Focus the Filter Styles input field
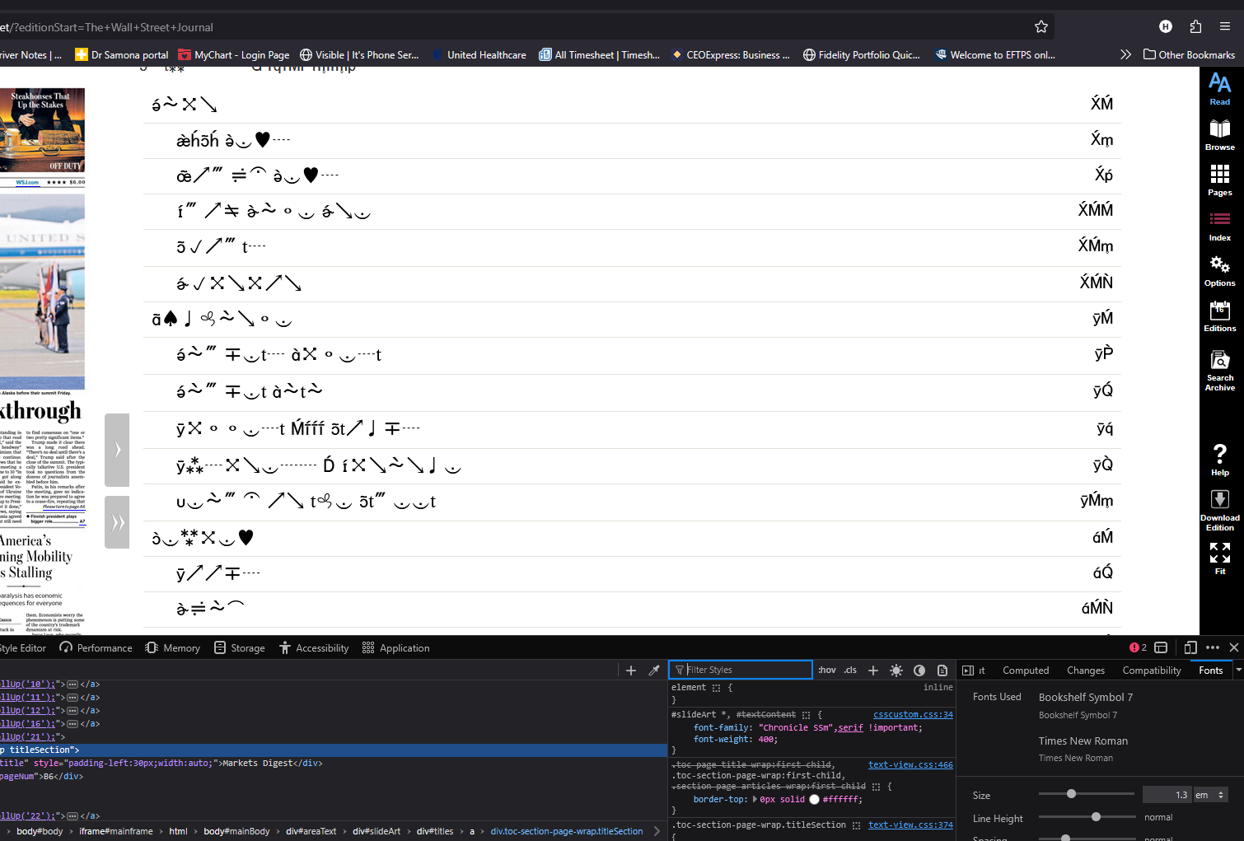Screen dimensions: 1244x841 [741, 670]
